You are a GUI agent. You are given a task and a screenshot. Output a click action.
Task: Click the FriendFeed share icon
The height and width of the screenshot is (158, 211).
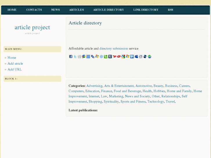(x=88, y=57)
